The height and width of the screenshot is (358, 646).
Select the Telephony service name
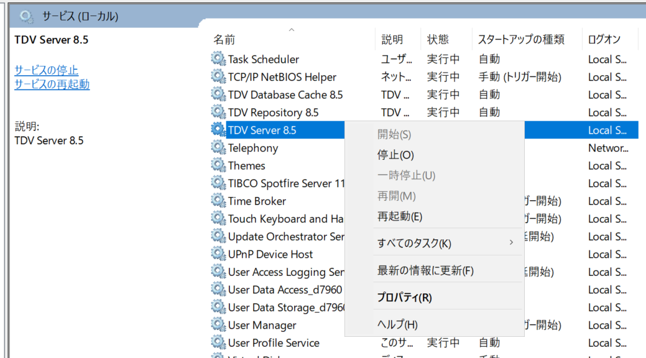[x=253, y=148]
